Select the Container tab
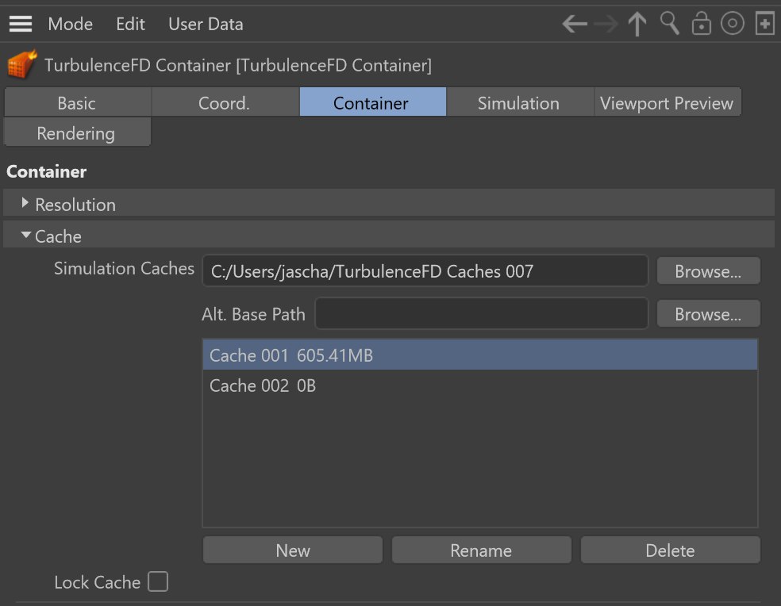 pos(372,102)
